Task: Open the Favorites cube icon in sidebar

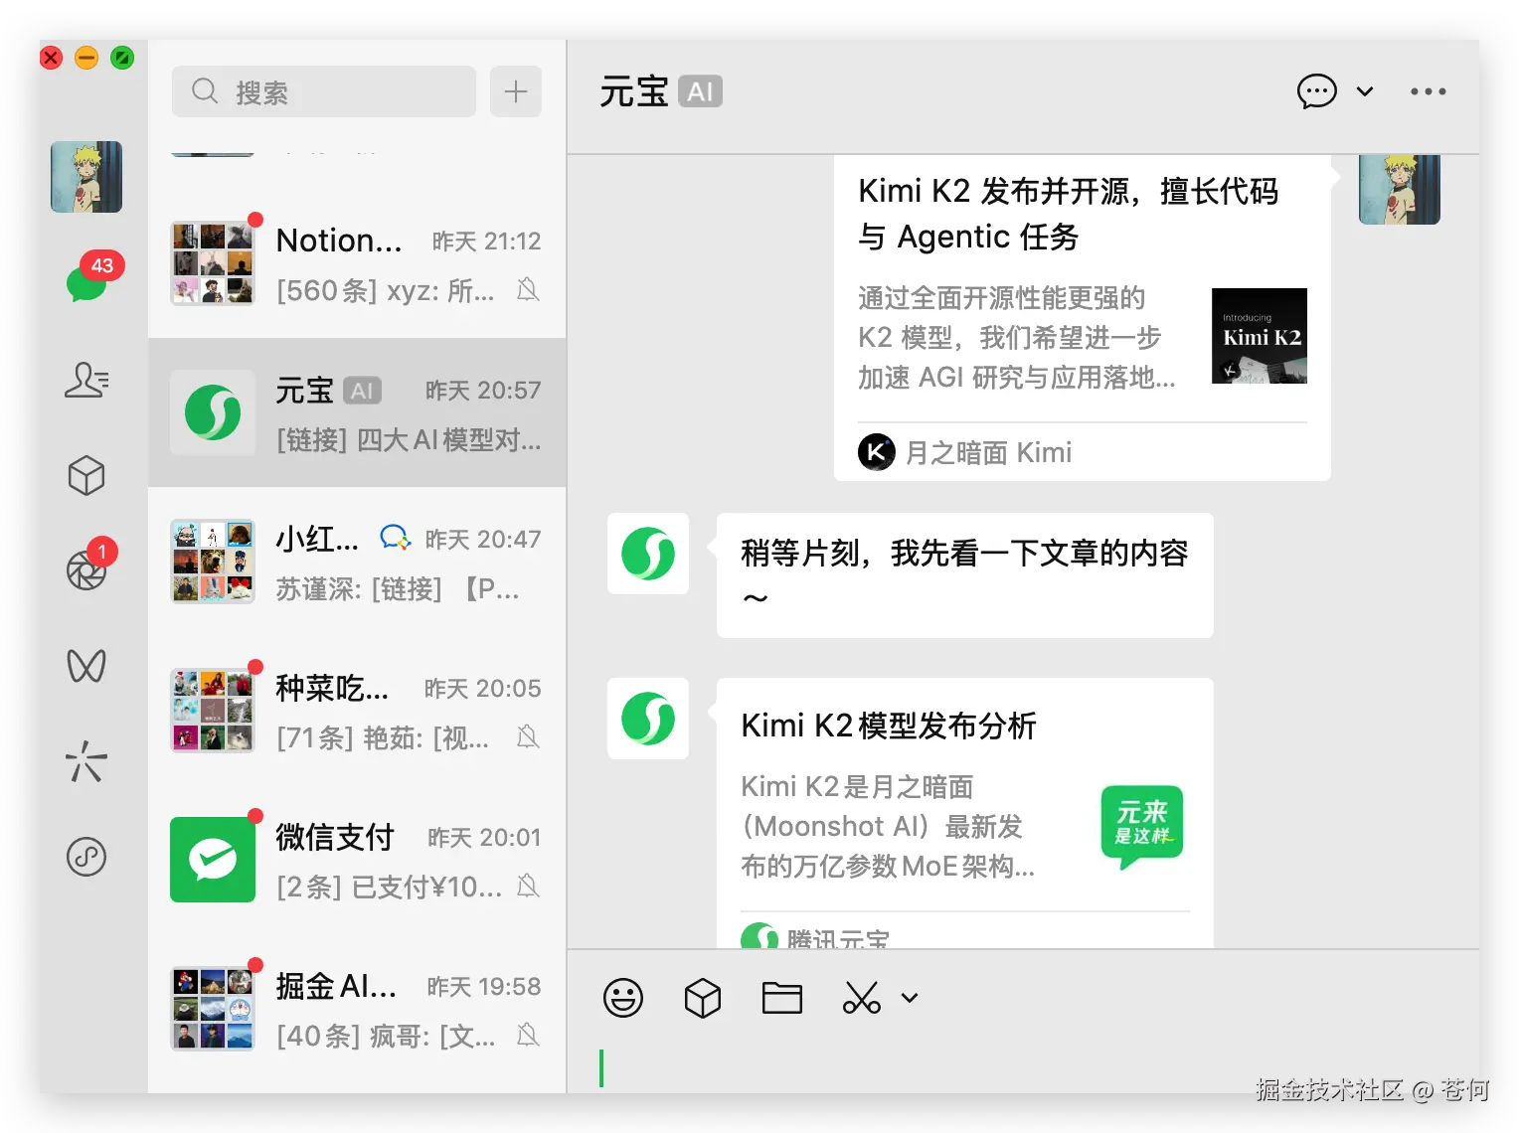Action: coord(86,475)
